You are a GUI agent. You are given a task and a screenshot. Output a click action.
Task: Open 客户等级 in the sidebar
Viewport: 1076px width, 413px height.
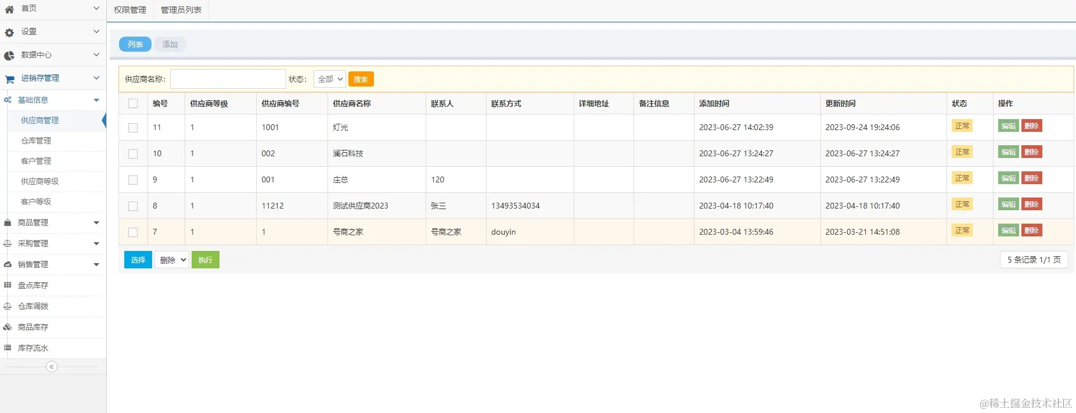(x=36, y=202)
